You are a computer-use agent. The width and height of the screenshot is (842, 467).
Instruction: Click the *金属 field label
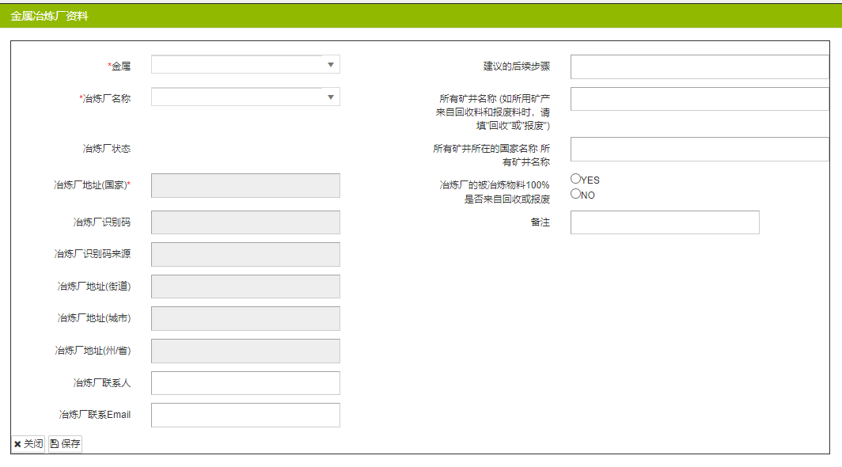point(119,66)
